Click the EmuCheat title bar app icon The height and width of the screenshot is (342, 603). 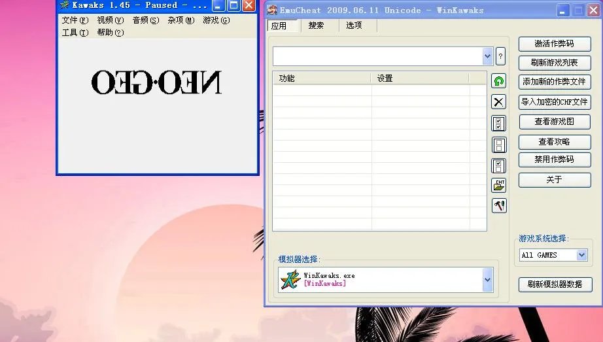pyautogui.click(x=272, y=10)
